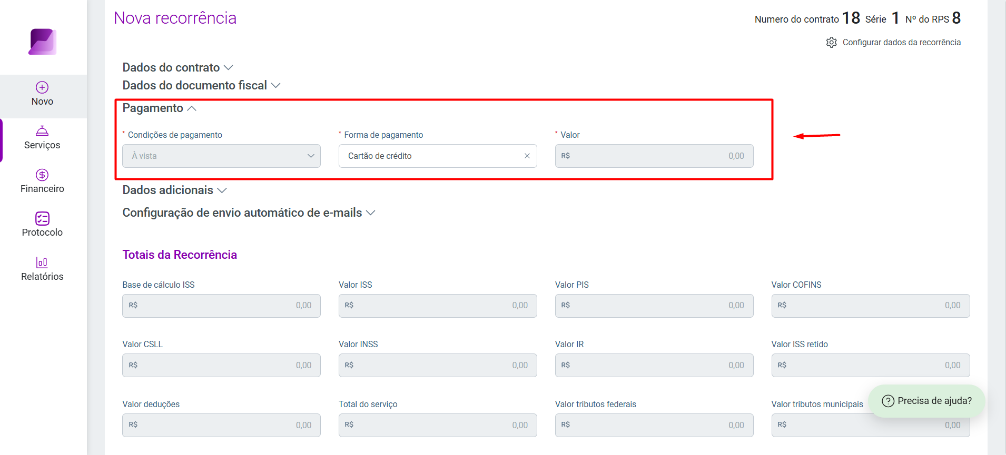The width and height of the screenshot is (1006, 455).
Task: Click the Valor IR field
Action: pos(654,365)
